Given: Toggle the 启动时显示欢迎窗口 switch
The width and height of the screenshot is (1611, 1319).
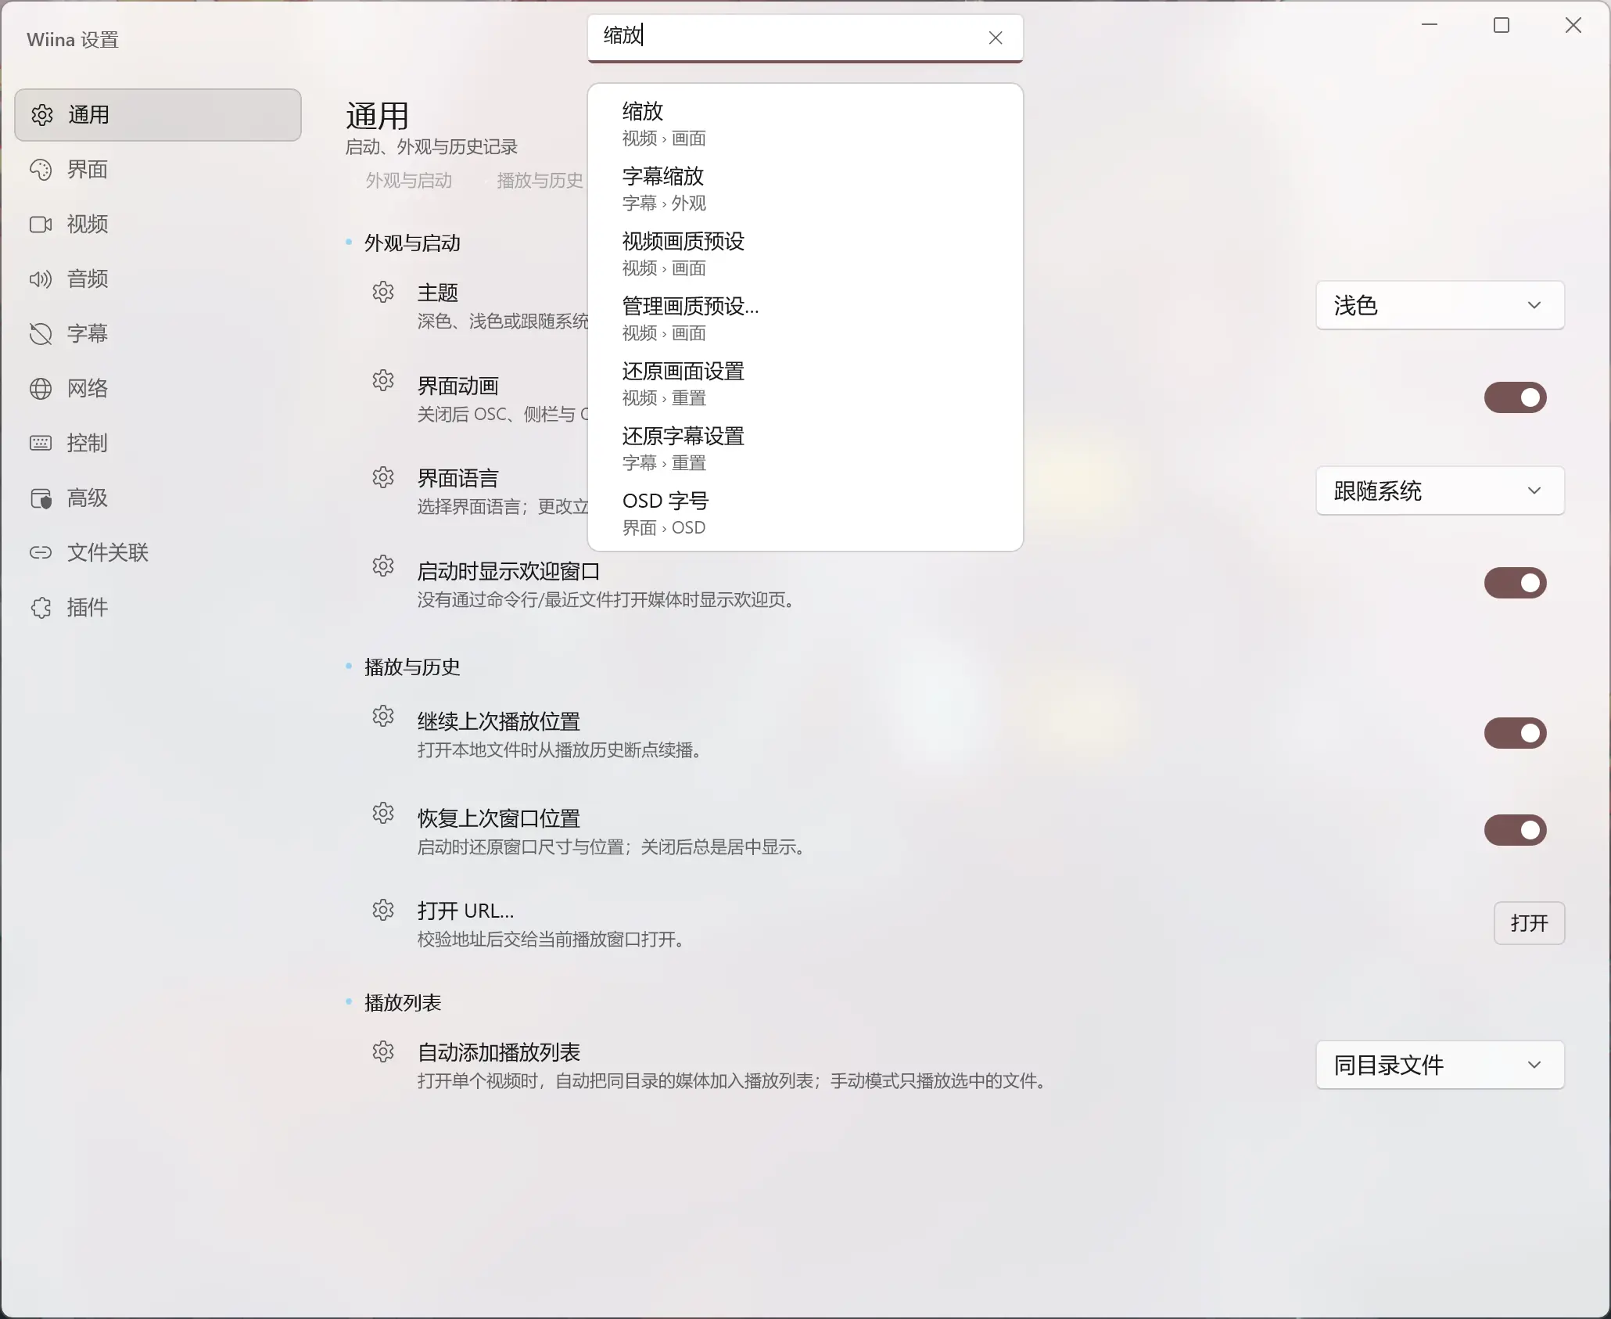Looking at the screenshot, I should click(x=1515, y=583).
